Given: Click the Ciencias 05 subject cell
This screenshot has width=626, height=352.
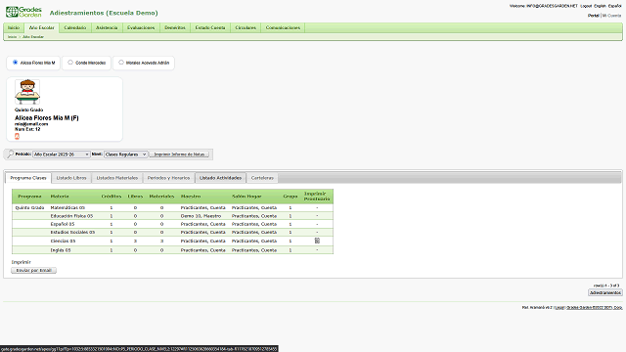Looking at the screenshot, I should point(63,242).
